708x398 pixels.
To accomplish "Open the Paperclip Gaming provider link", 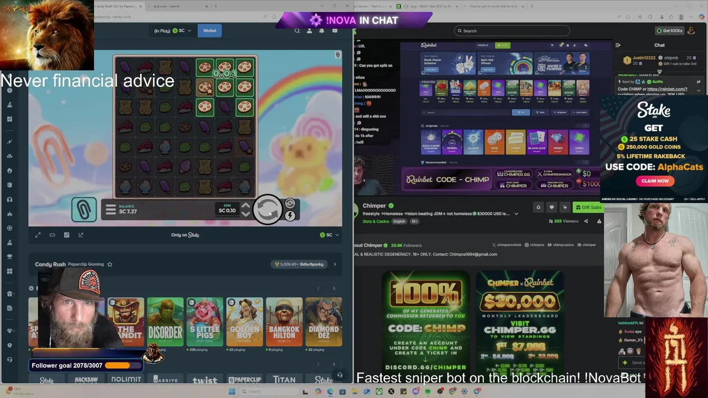I will [86, 264].
